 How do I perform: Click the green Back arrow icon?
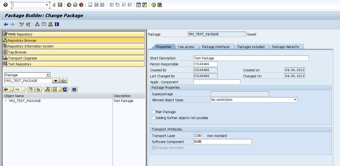coord(69,4)
